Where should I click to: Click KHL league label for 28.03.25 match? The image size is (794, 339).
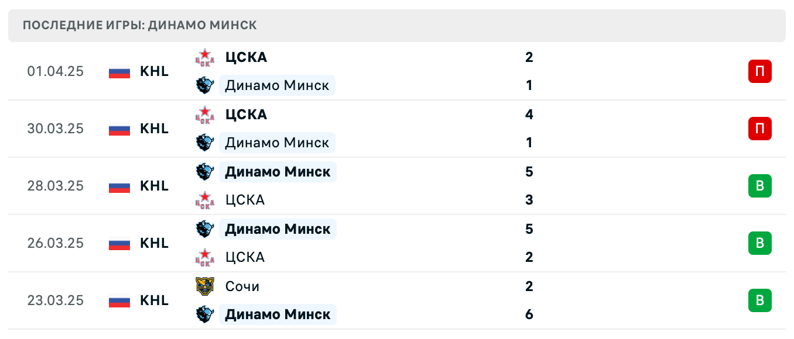pos(155,186)
